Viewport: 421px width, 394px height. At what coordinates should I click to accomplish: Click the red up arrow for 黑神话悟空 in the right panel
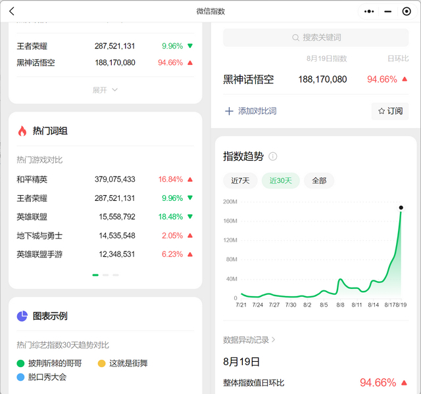405,79
